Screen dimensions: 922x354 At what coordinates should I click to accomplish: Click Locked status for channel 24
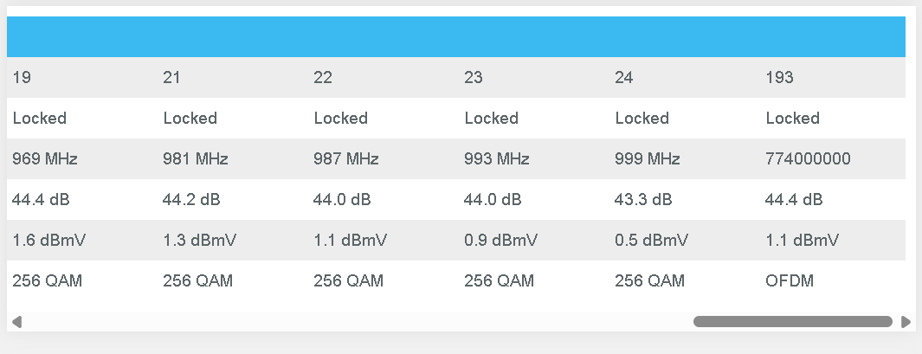642,119
